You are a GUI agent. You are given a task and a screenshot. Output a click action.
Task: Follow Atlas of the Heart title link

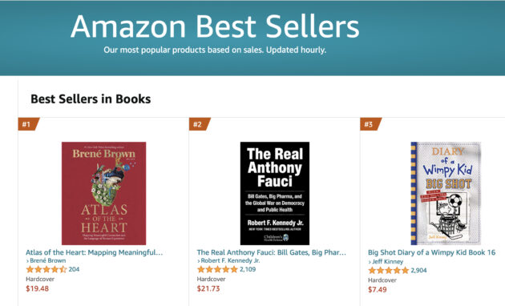95,252
